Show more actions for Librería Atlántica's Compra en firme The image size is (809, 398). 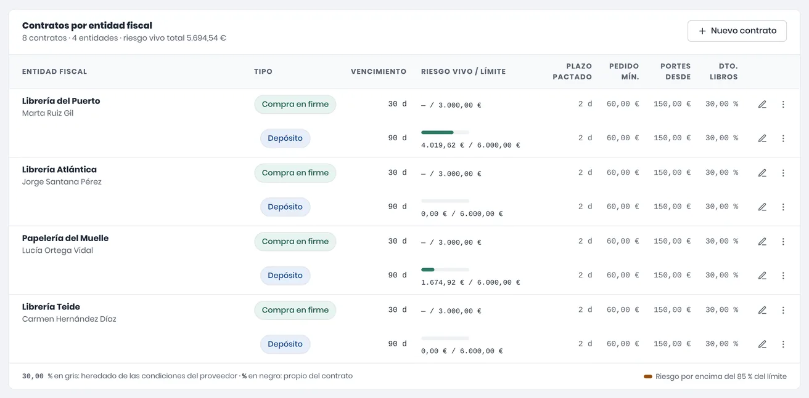(x=783, y=173)
